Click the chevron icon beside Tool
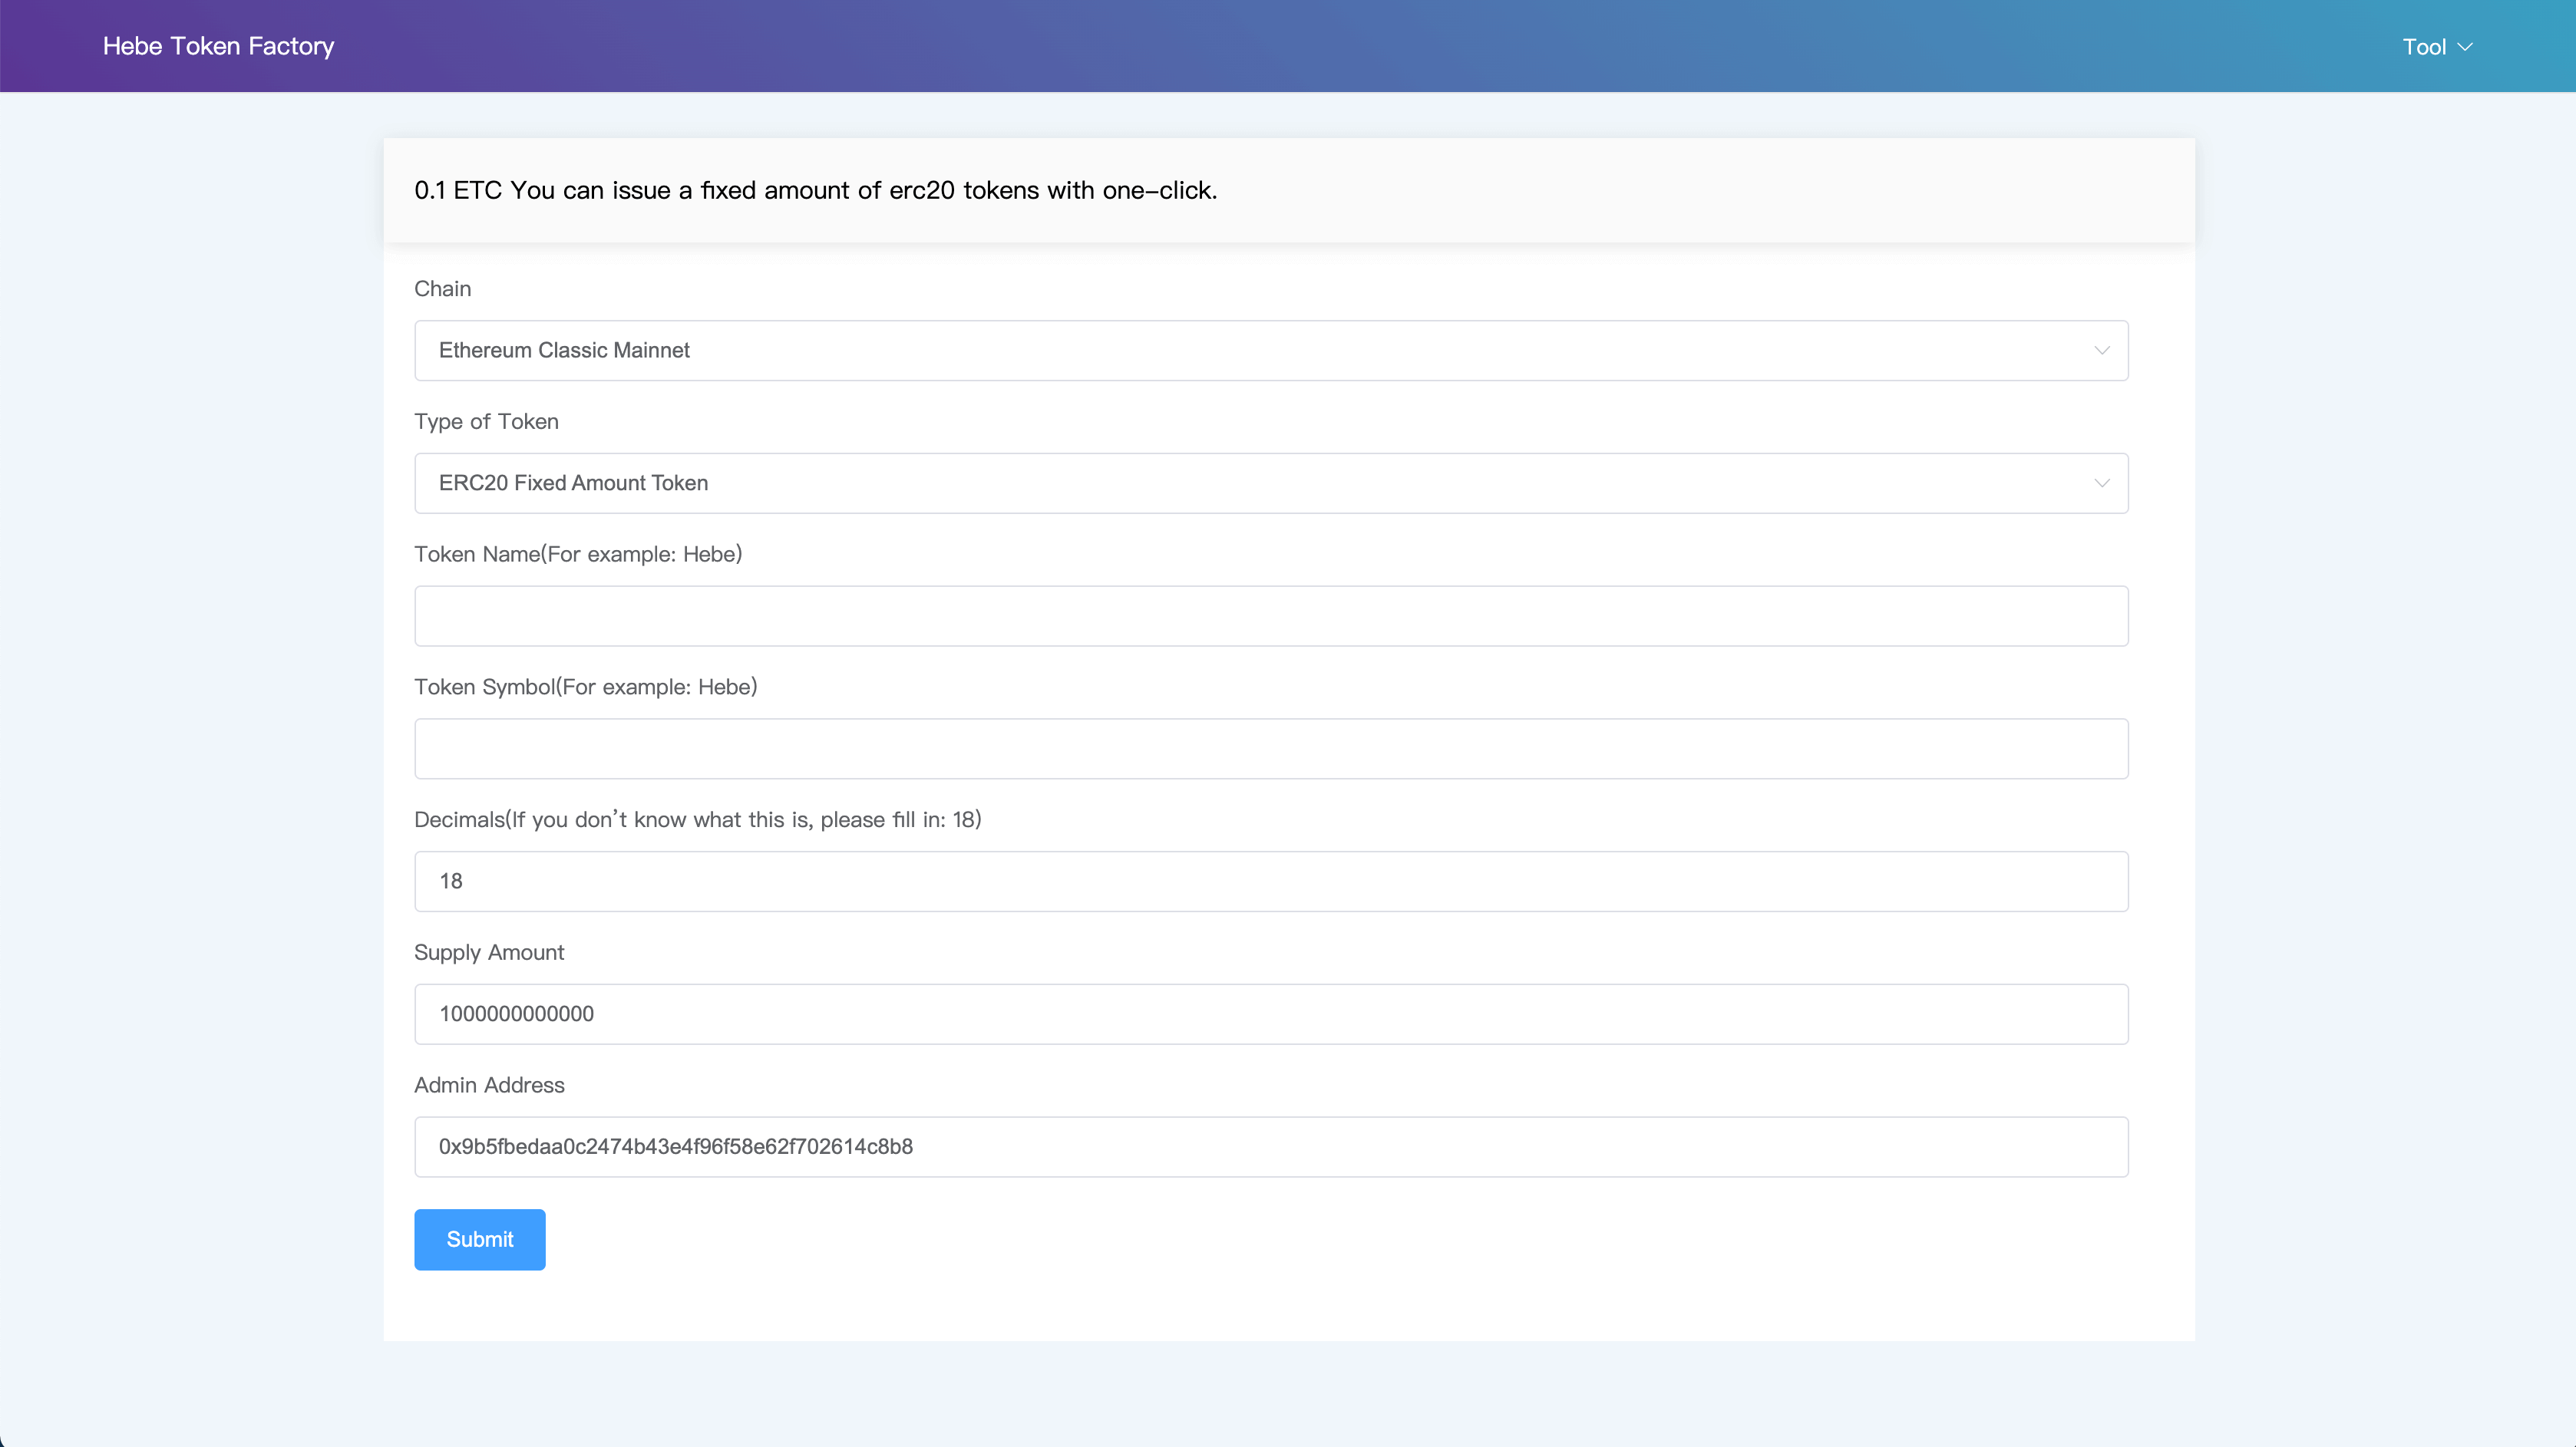 [2465, 47]
